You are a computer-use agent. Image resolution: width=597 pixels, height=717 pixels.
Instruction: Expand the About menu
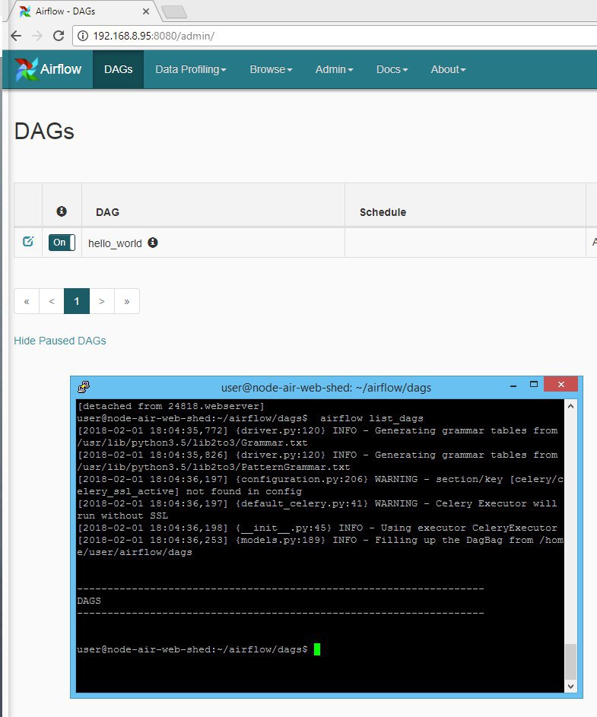click(449, 69)
